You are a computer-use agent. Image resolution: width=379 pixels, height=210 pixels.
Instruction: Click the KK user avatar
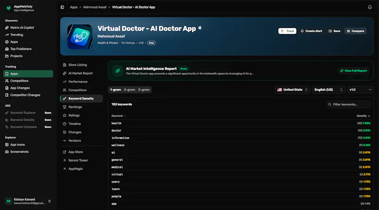click(9, 201)
